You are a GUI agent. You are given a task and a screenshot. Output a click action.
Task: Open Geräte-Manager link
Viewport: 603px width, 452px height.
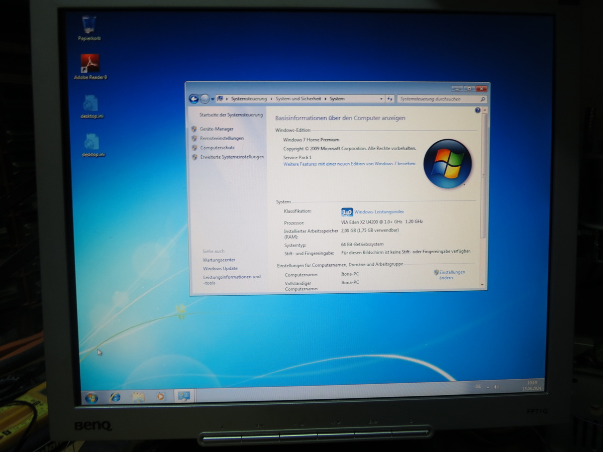pos(217,129)
